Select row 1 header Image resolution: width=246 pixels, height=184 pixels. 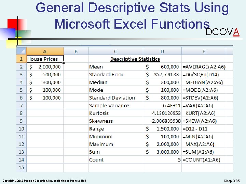(x=21, y=59)
